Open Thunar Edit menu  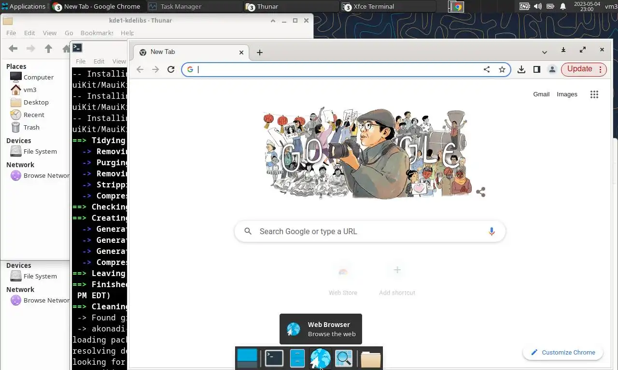coord(29,33)
